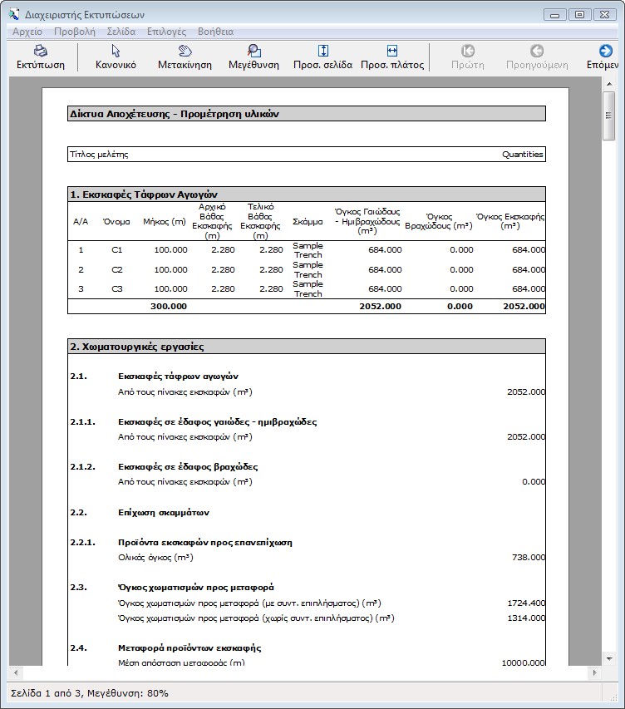Click the horizontal scrollbar left arrow
625x709 pixels.
[x=14, y=672]
